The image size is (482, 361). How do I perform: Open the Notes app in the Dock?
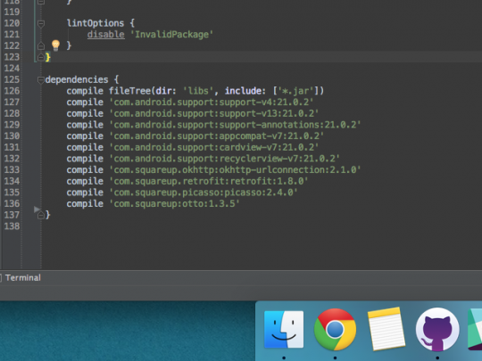(x=386, y=329)
